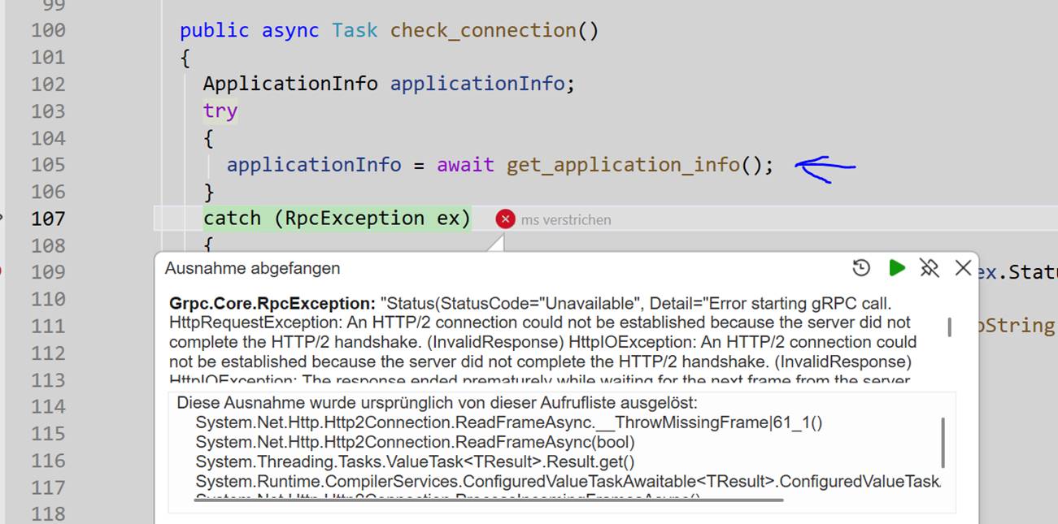
Task: Click line number 100
Action: tap(48, 31)
